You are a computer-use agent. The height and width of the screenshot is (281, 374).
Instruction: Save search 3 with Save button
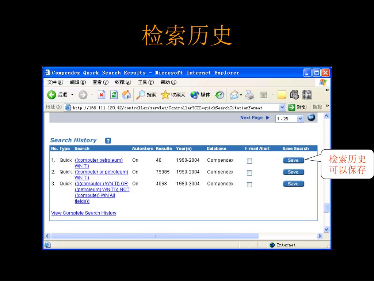click(x=293, y=184)
